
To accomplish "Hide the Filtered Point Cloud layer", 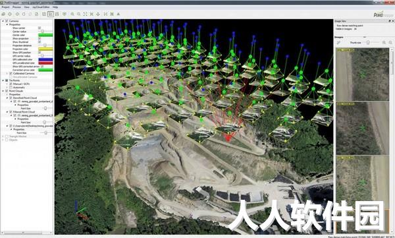I will (11, 112).
